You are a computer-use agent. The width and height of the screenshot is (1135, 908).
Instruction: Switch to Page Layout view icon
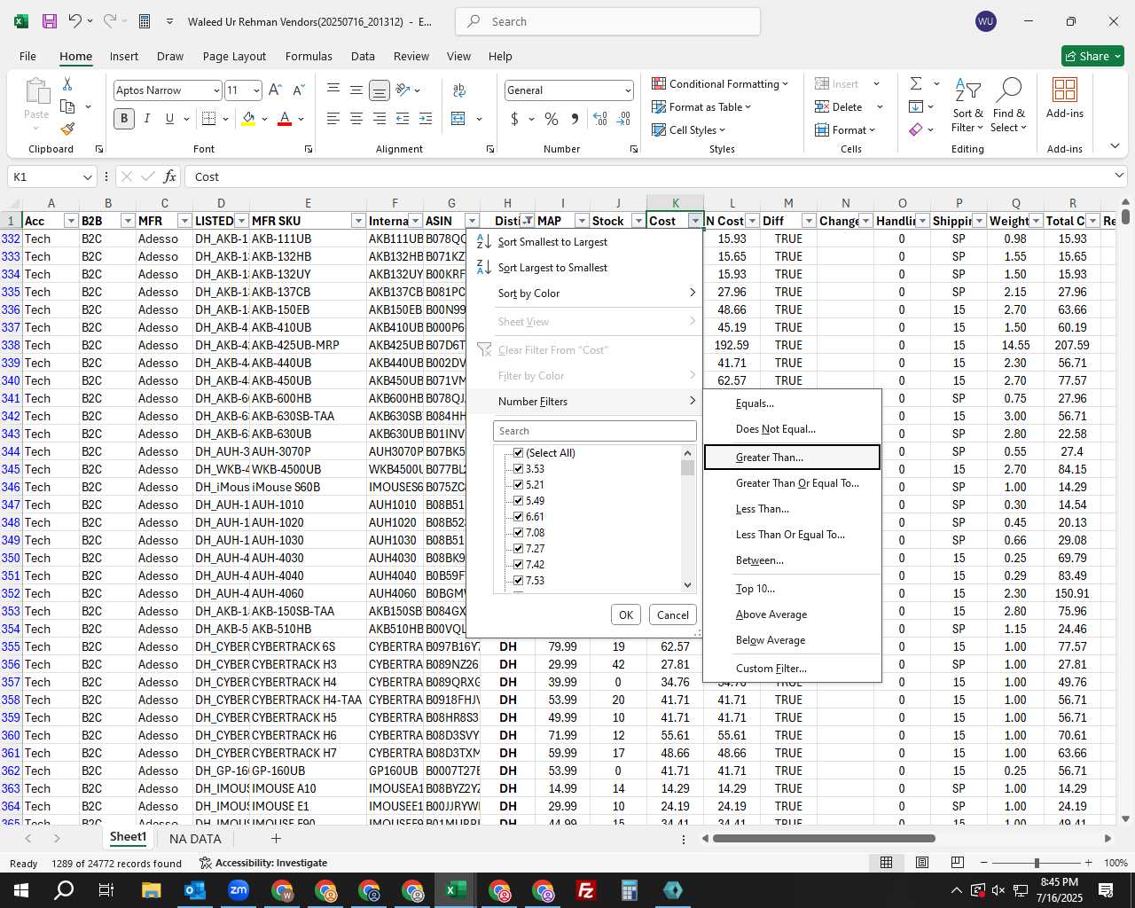coord(922,863)
